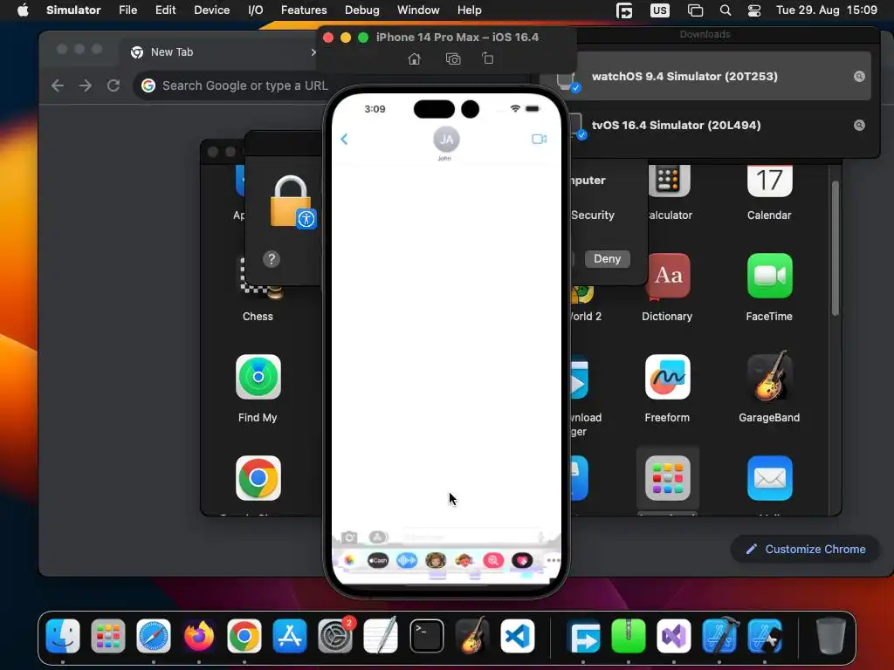
Task: Open the Edit menu
Action: click(165, 10)
